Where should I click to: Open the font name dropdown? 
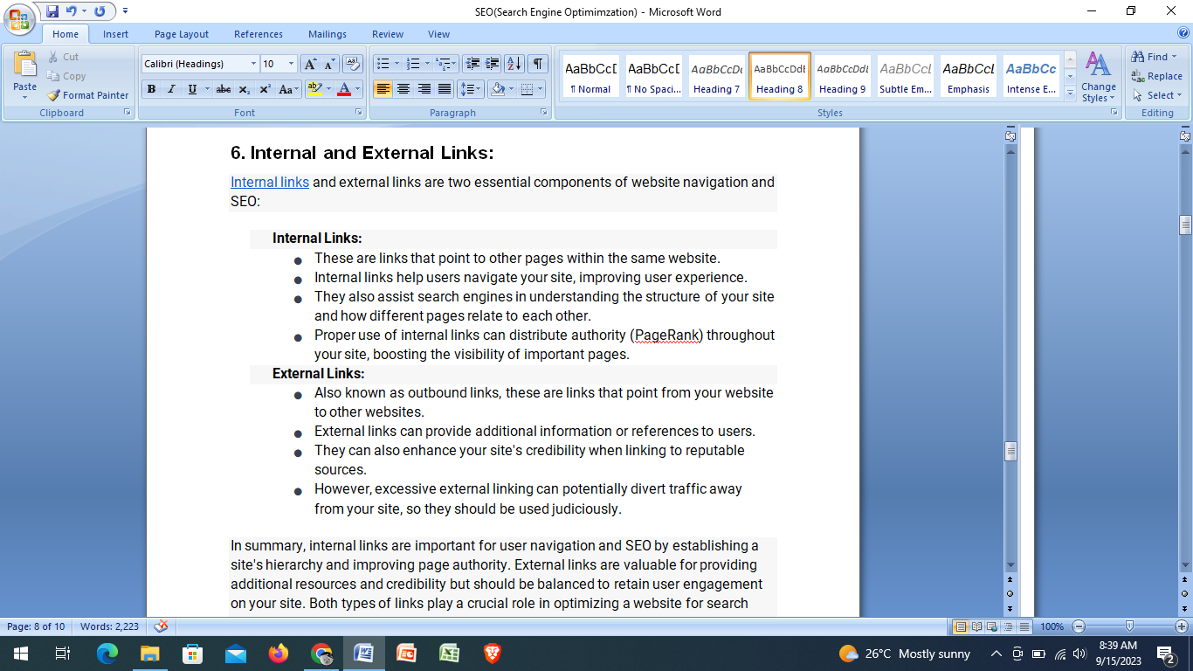[253, 64]
